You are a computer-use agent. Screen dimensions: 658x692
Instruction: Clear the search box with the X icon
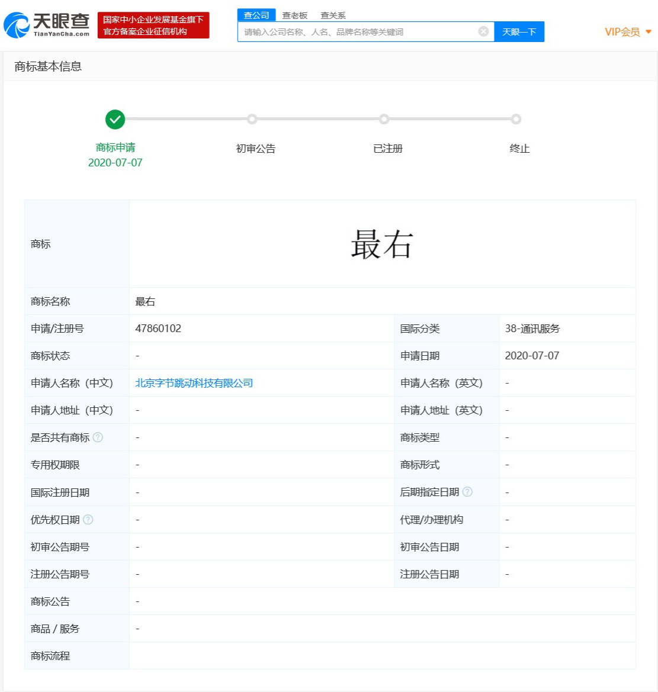pyautogui.click(x=483, y=31)
